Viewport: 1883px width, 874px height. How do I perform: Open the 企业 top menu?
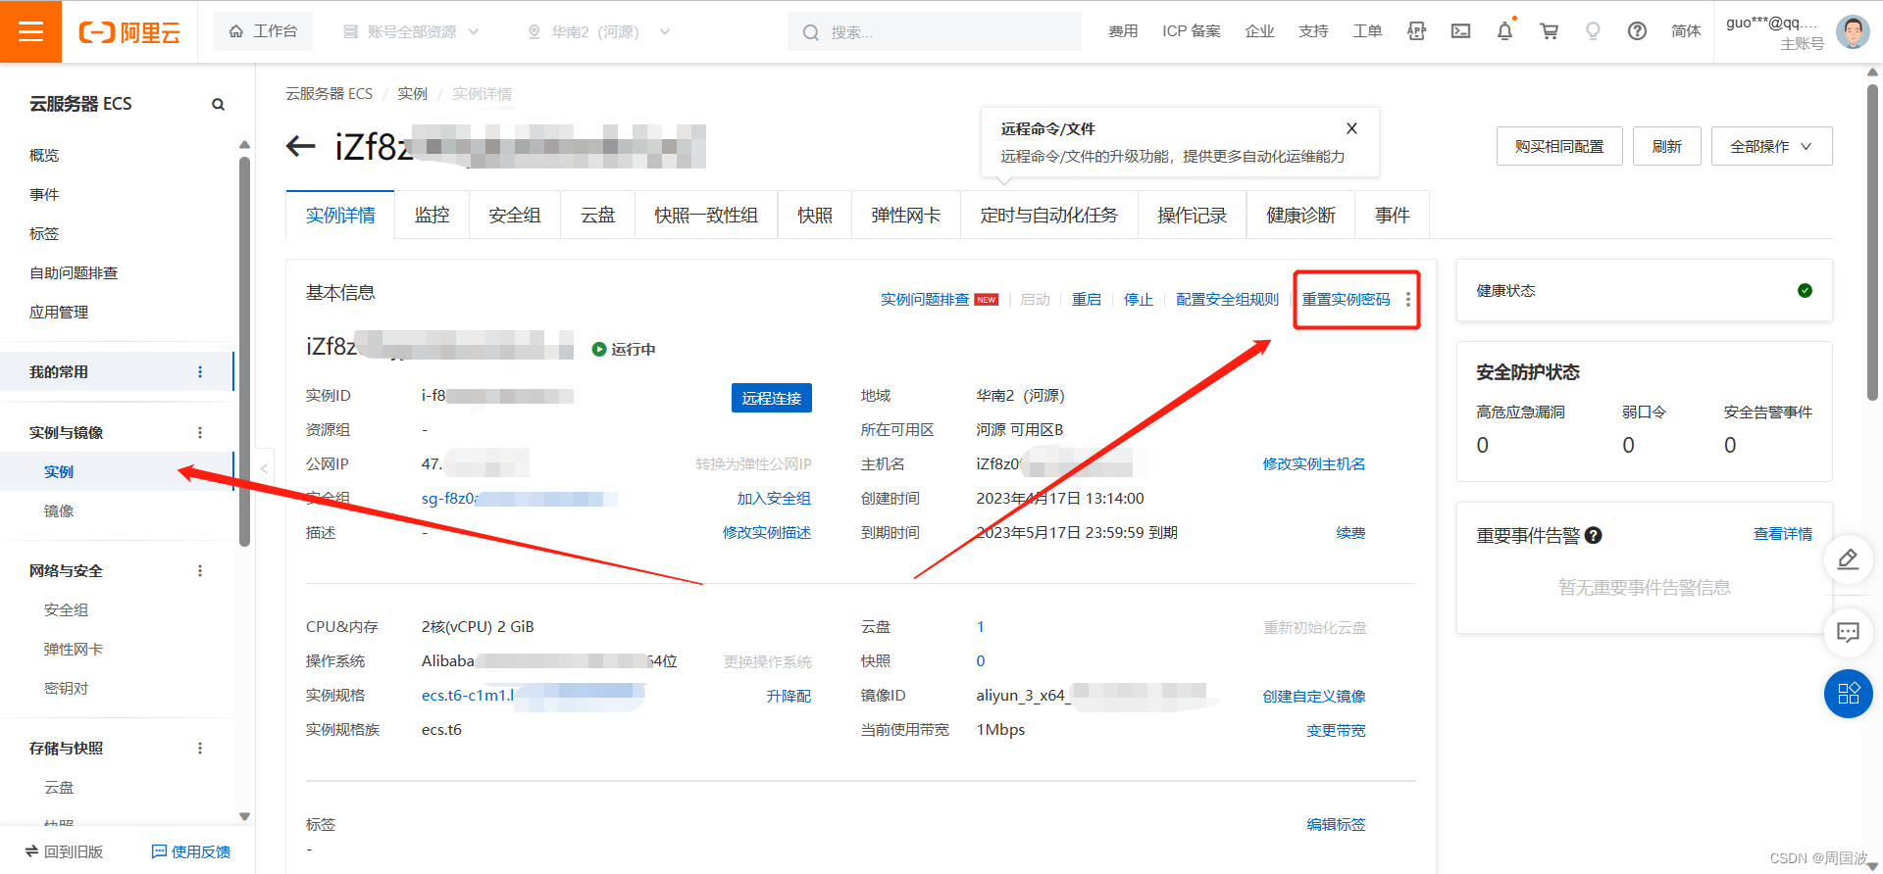pyautogui.click(x=1259, y=31)
